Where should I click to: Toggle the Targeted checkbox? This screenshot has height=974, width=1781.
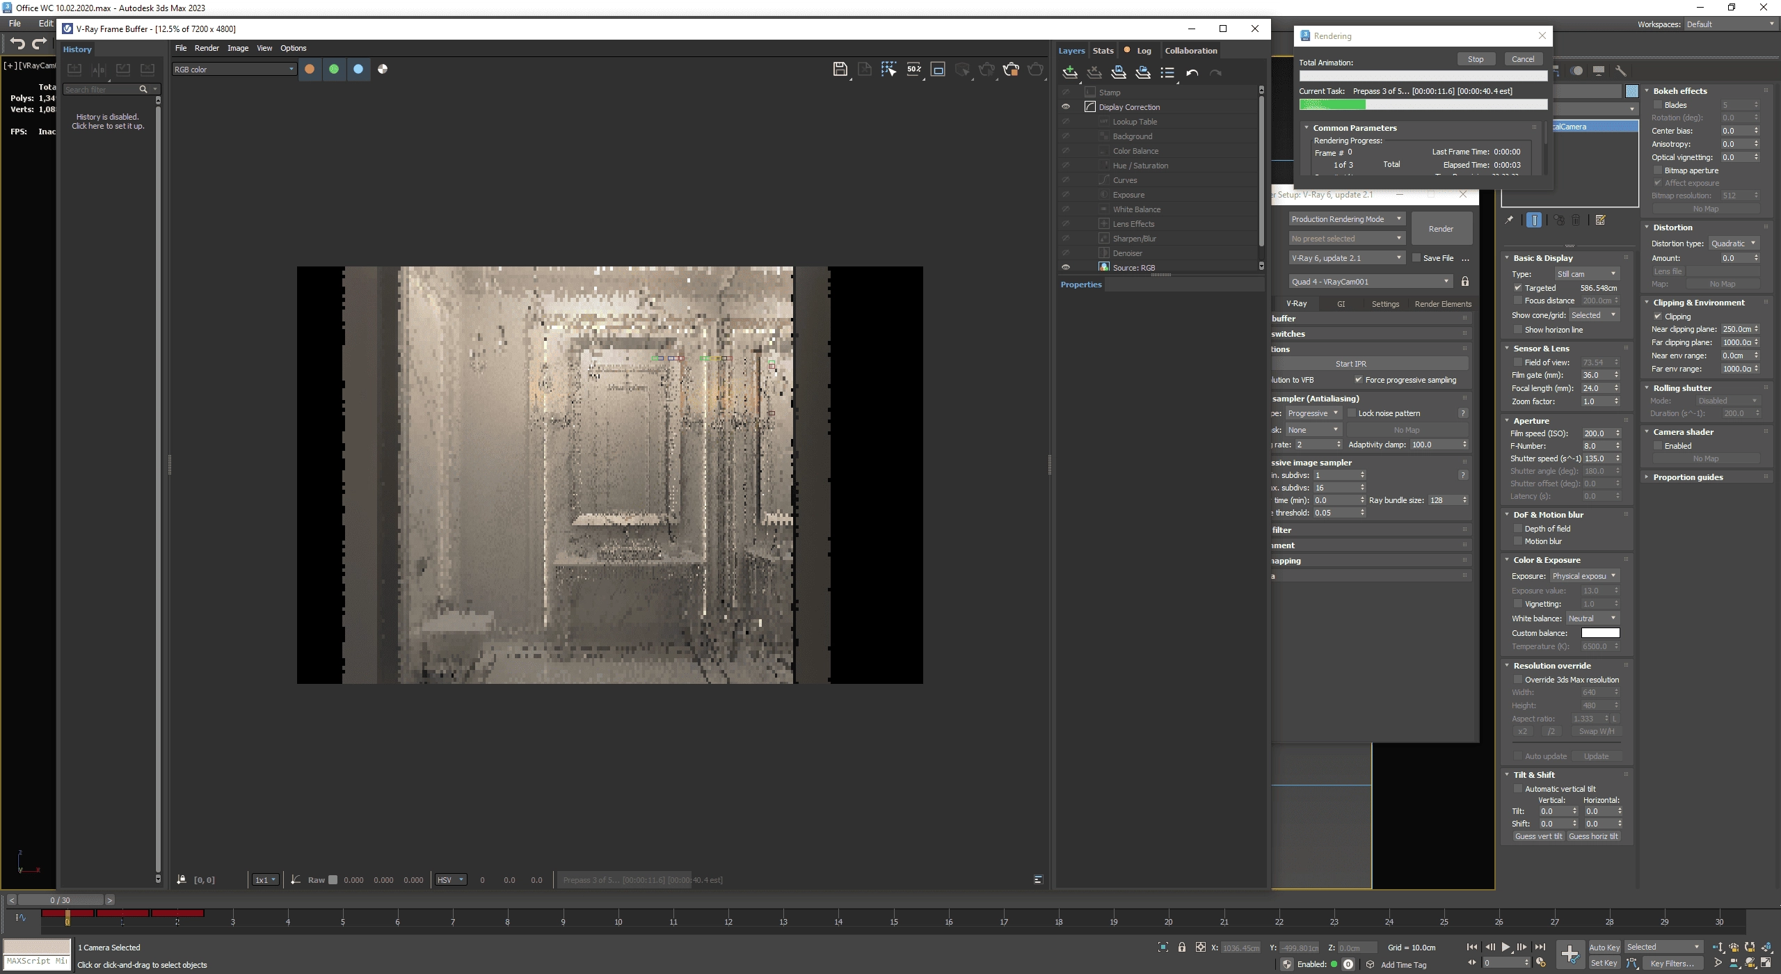(x=1517, y=287)
